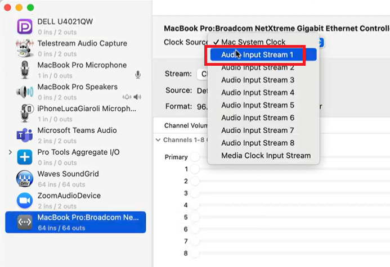
Task: Click the Waves SoundGrid driver icon
Action: pos(25,179)
